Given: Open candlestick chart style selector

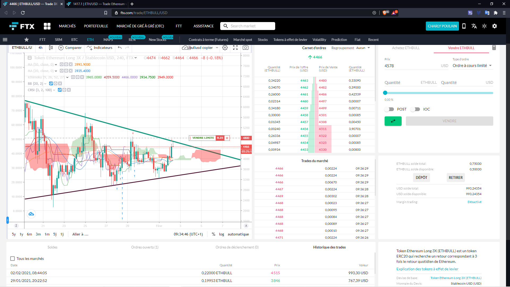Looking at the screenshot, I should click(x=51, y=48).
